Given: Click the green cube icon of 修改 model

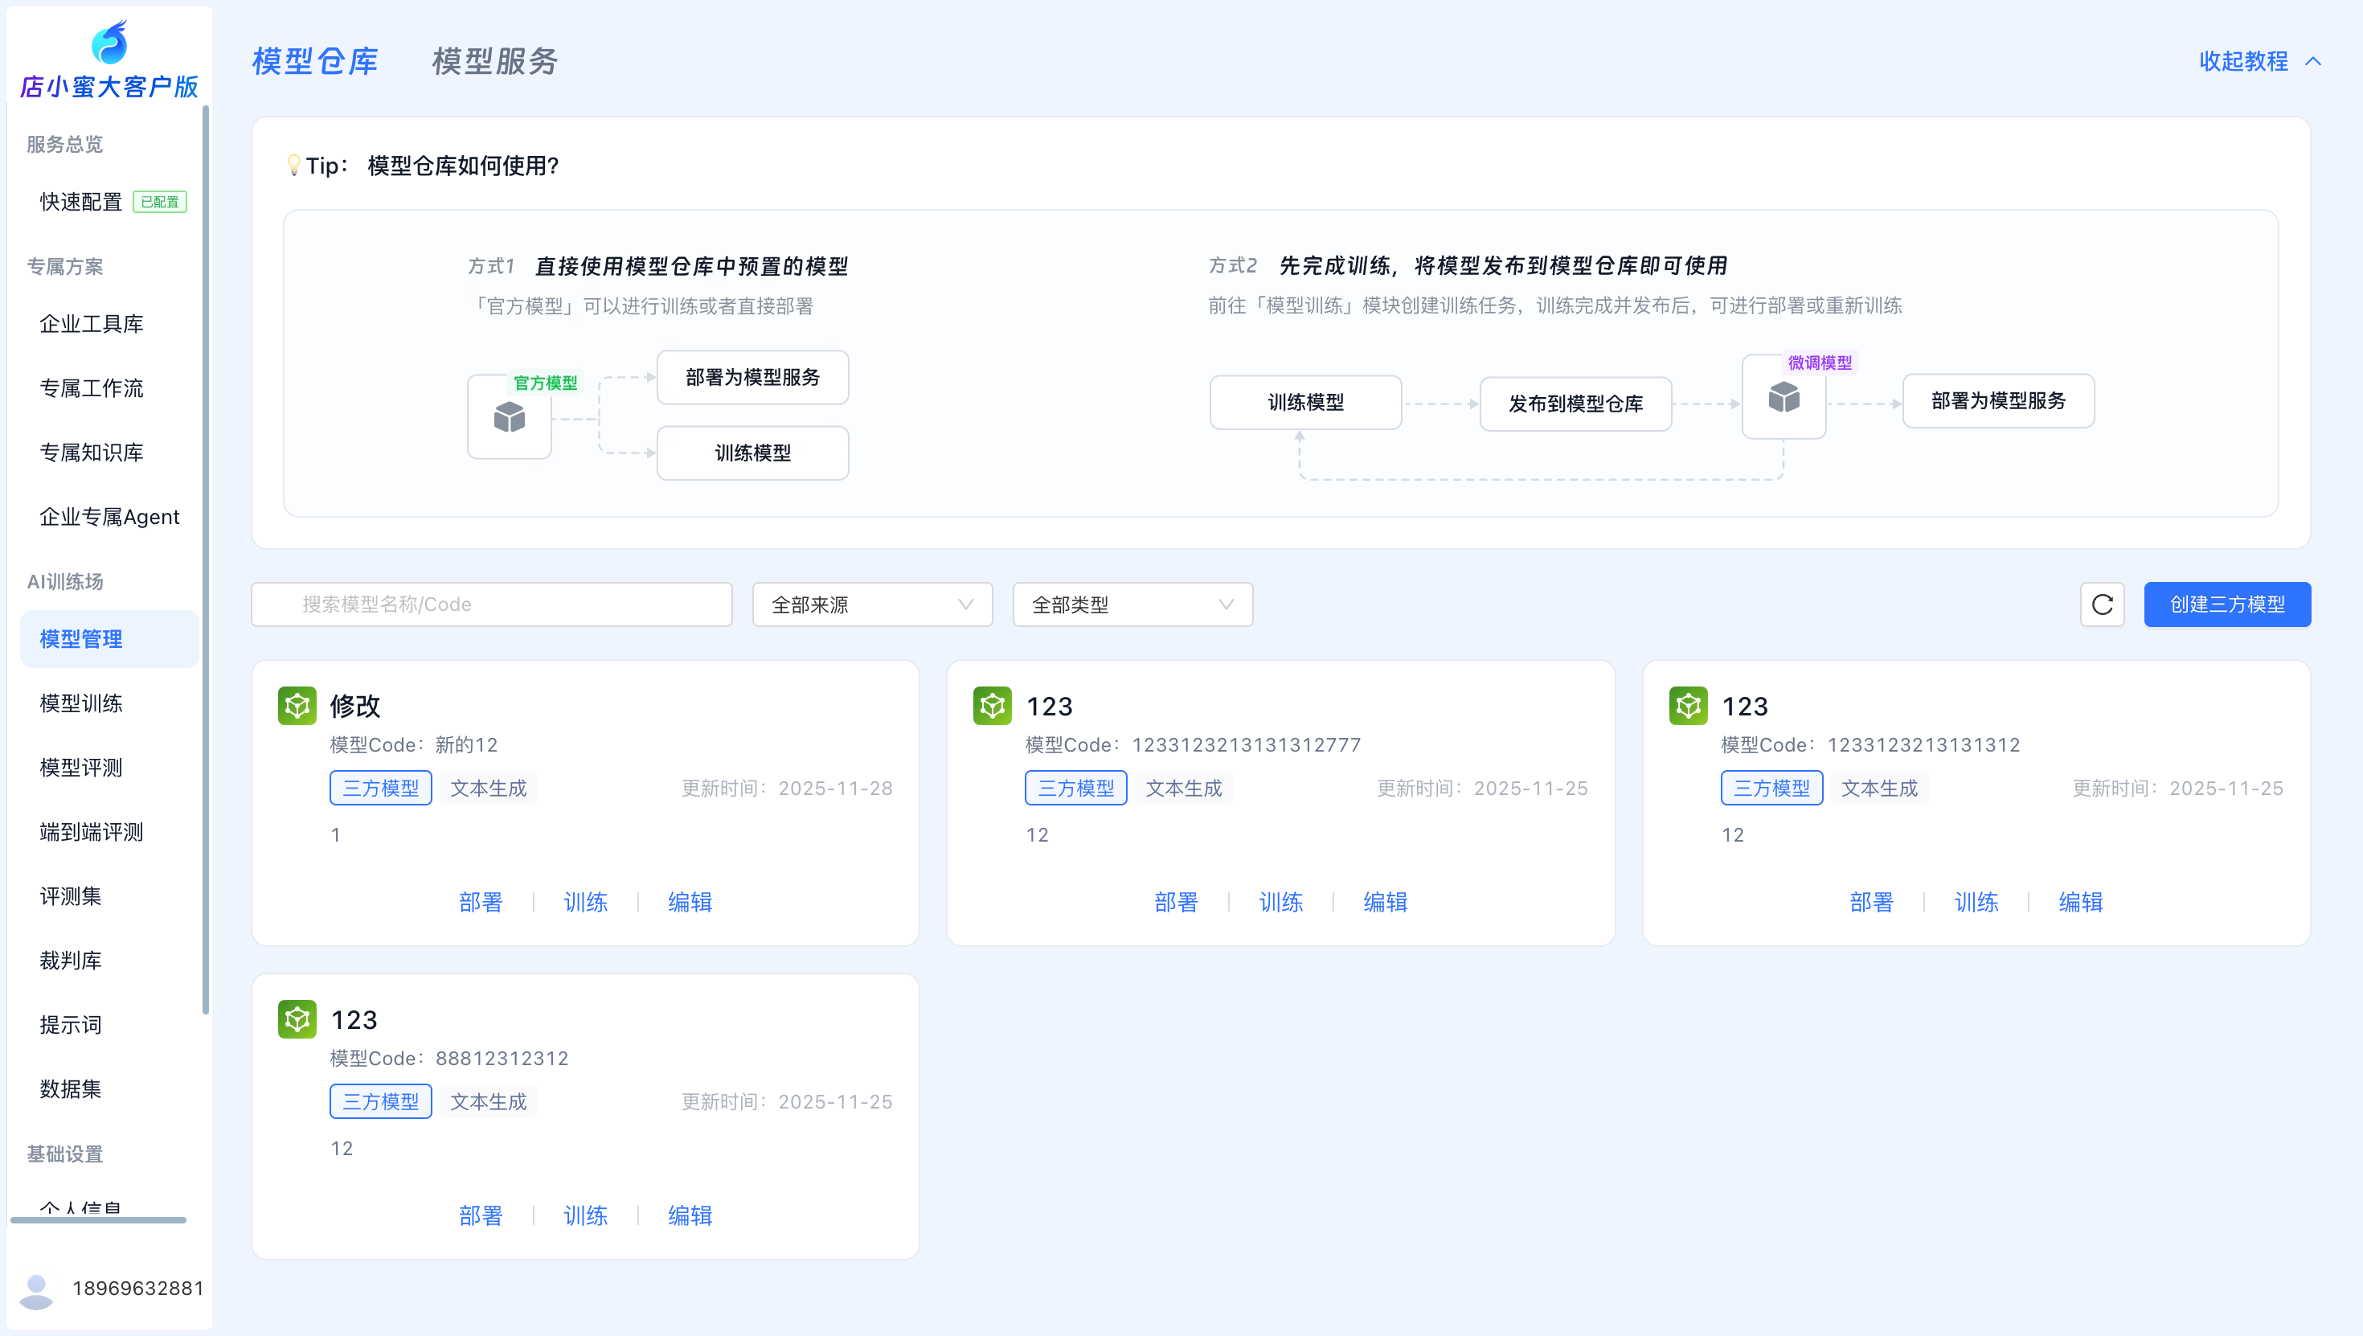Looking at the screenshot, I should click(x=297, y=706).
